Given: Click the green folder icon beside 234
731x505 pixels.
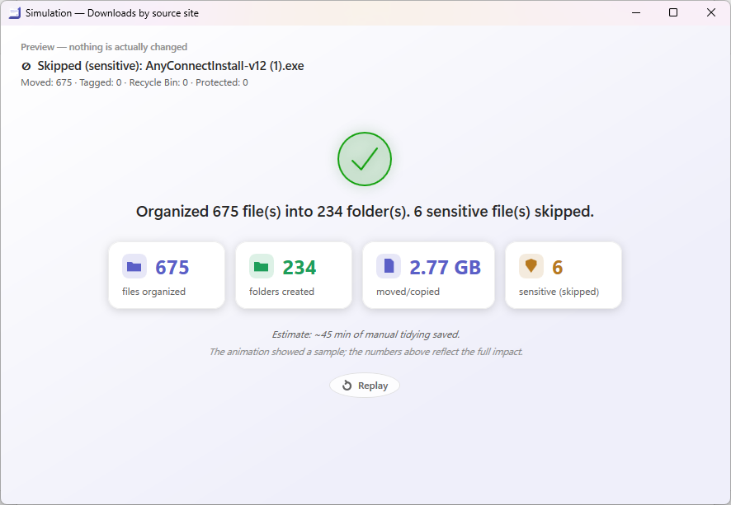Looking at the screenshot, I should 261,266.
